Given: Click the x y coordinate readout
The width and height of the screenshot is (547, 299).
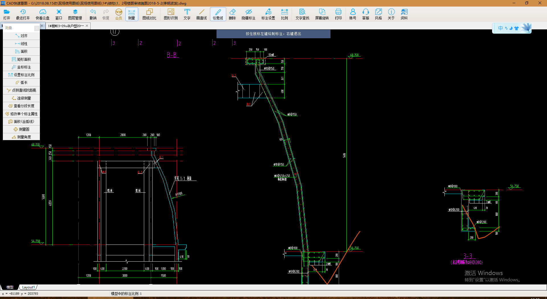Looking at the screenshot, I should [20, 294].
